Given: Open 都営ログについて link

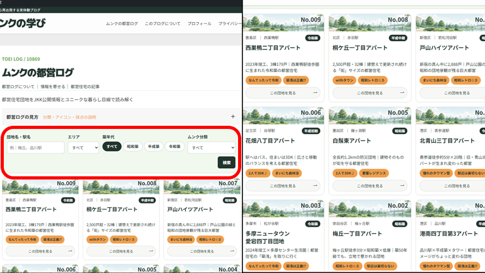Looking at the screenshot, I should (x=18, y=87).
